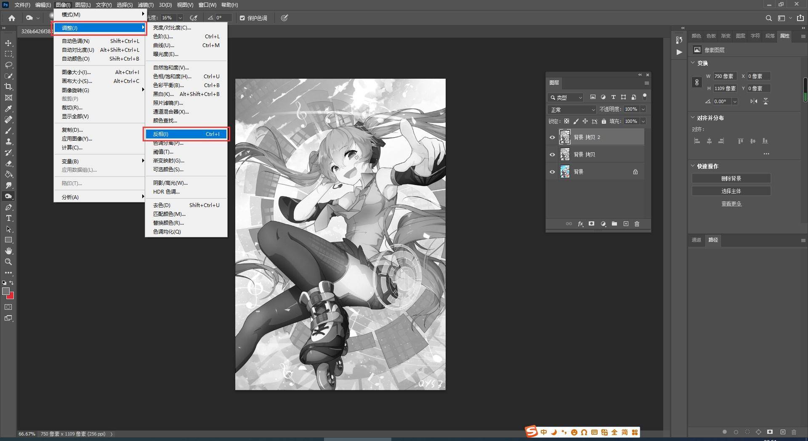The height and width of the screenshot is (441, 808).
Task: Toggle visibility of 背景 拷贝 2 layer
Action: click(552, 137)
